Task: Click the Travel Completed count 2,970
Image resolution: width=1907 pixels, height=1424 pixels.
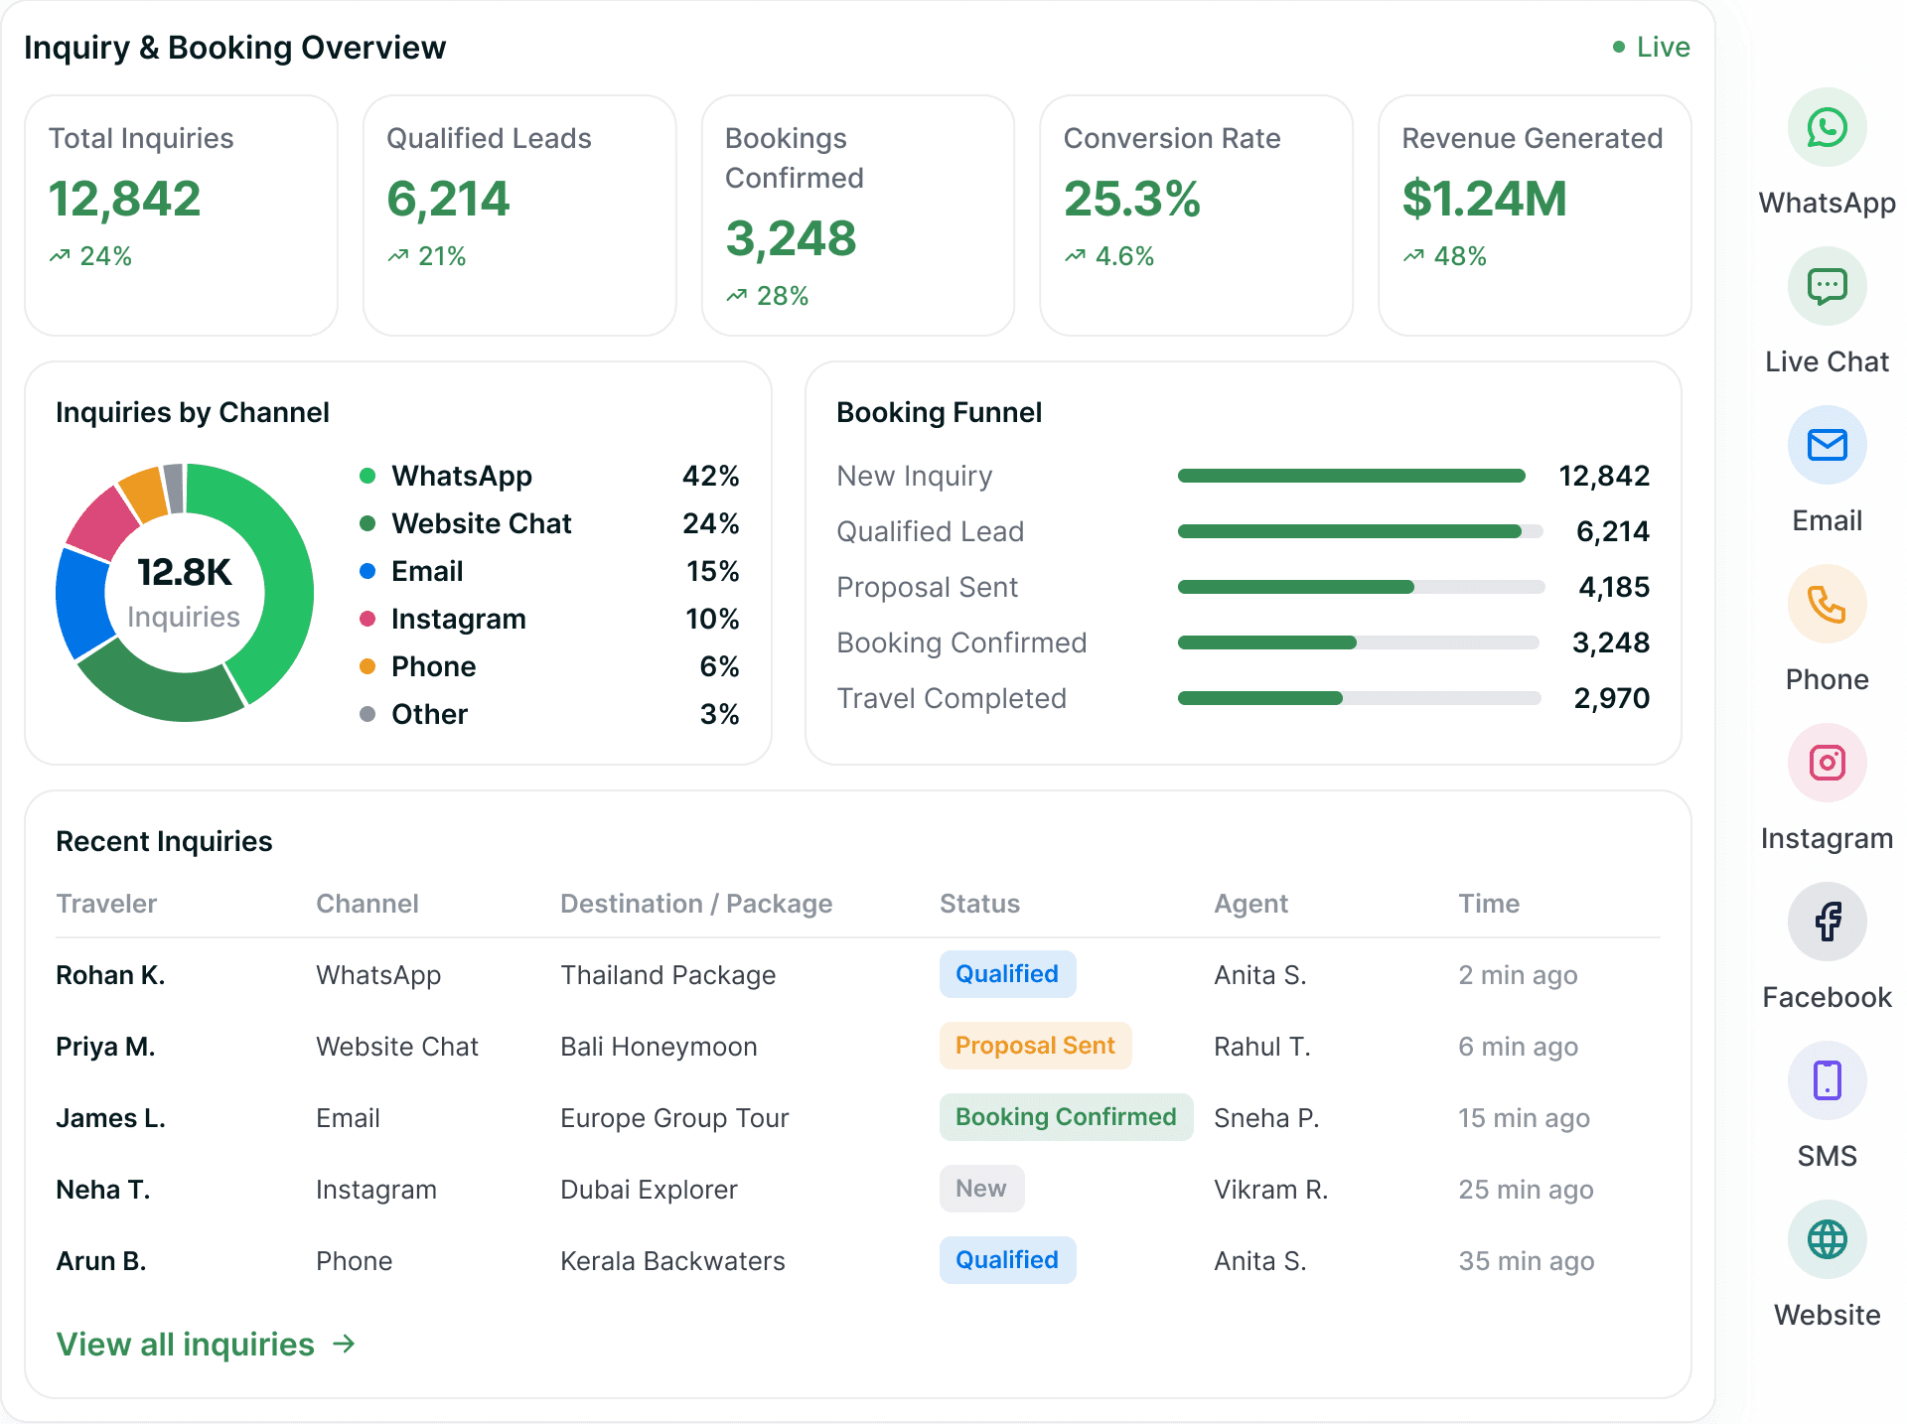Action: [x=1611, y=698]
